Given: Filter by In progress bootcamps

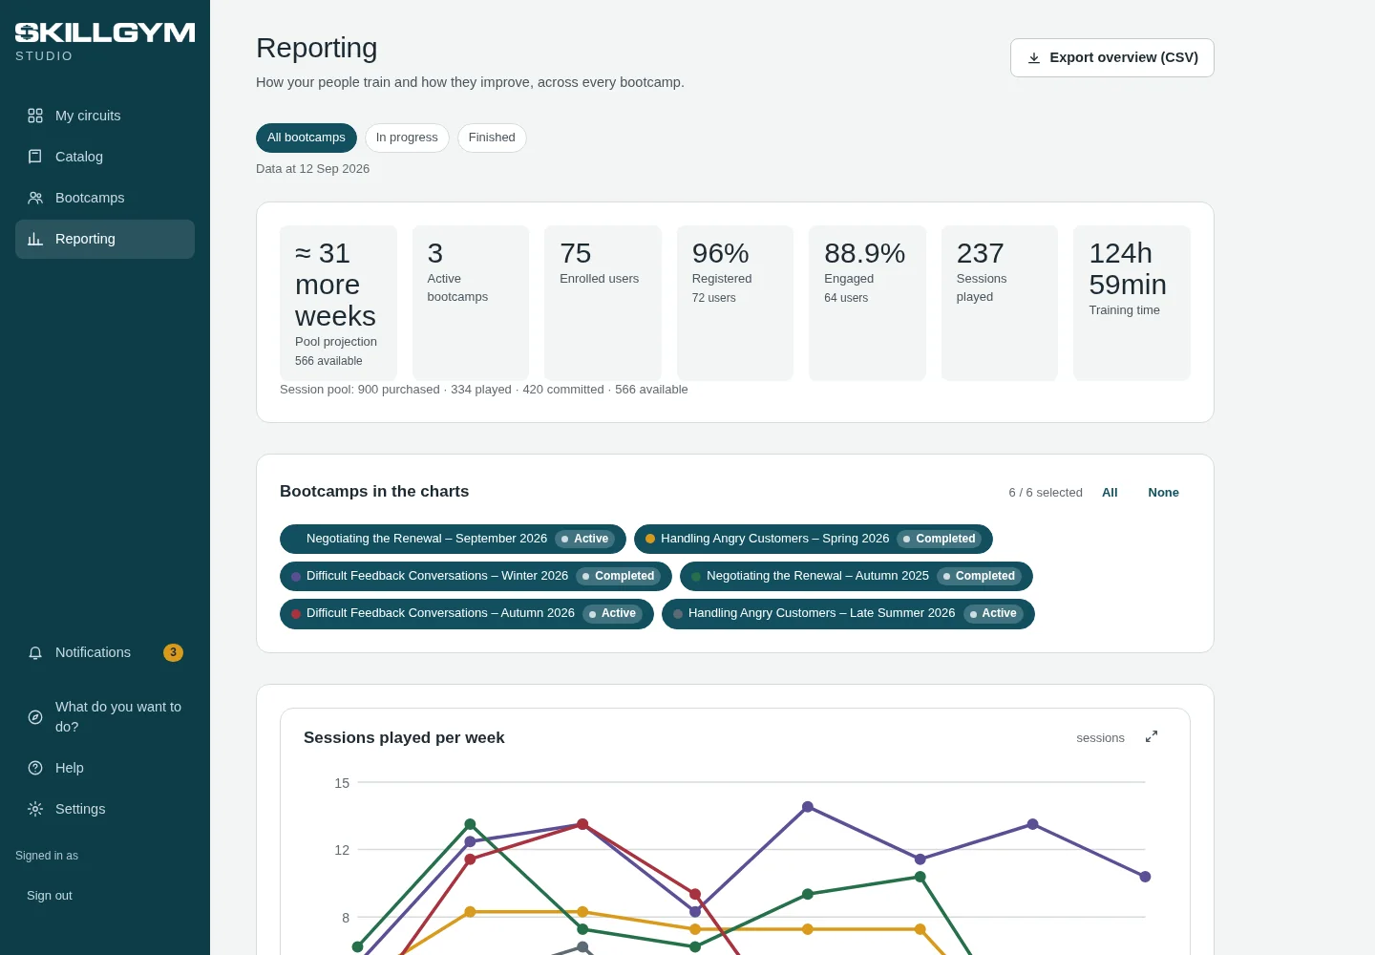Looking at the screenshot, I should (407, 138).
